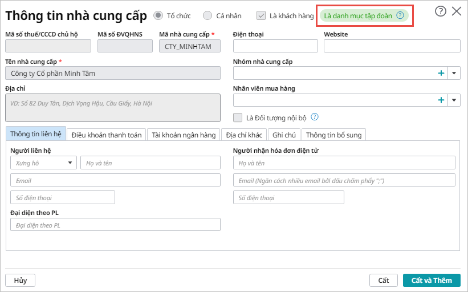Click plus icon to add Nhóm nhà cung cấp
The height and width of the screenshot is (292, 468).
coord(441,73)
